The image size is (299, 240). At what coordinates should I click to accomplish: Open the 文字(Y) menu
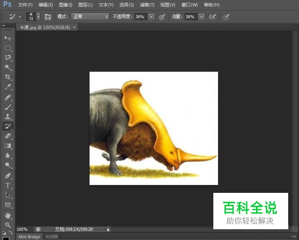coord(106,5)
